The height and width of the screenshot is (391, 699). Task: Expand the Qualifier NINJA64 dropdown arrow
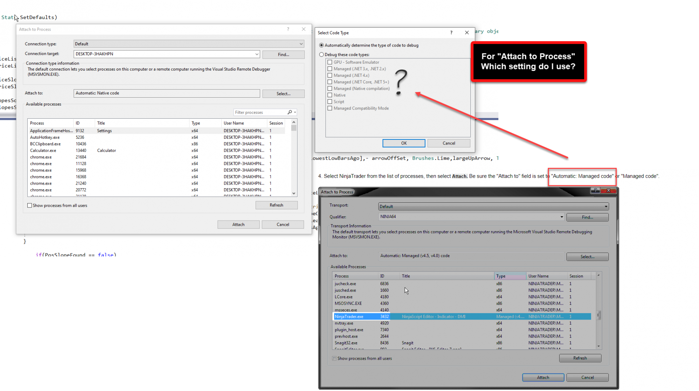point(562,217)
